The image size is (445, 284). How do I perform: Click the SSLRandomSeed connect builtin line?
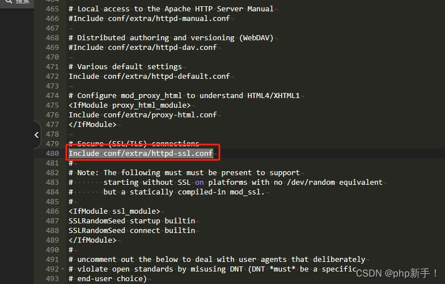[x=132, y=231]
